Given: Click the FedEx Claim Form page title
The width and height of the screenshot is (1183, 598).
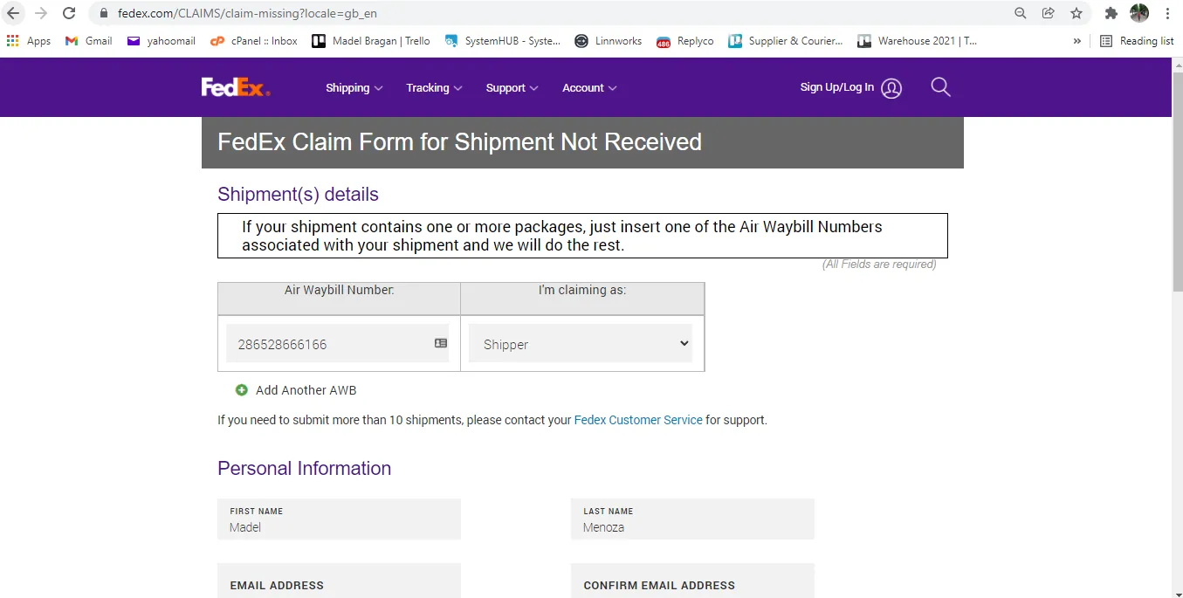Looking at the screenshot, I should click(x=459, y=142).
